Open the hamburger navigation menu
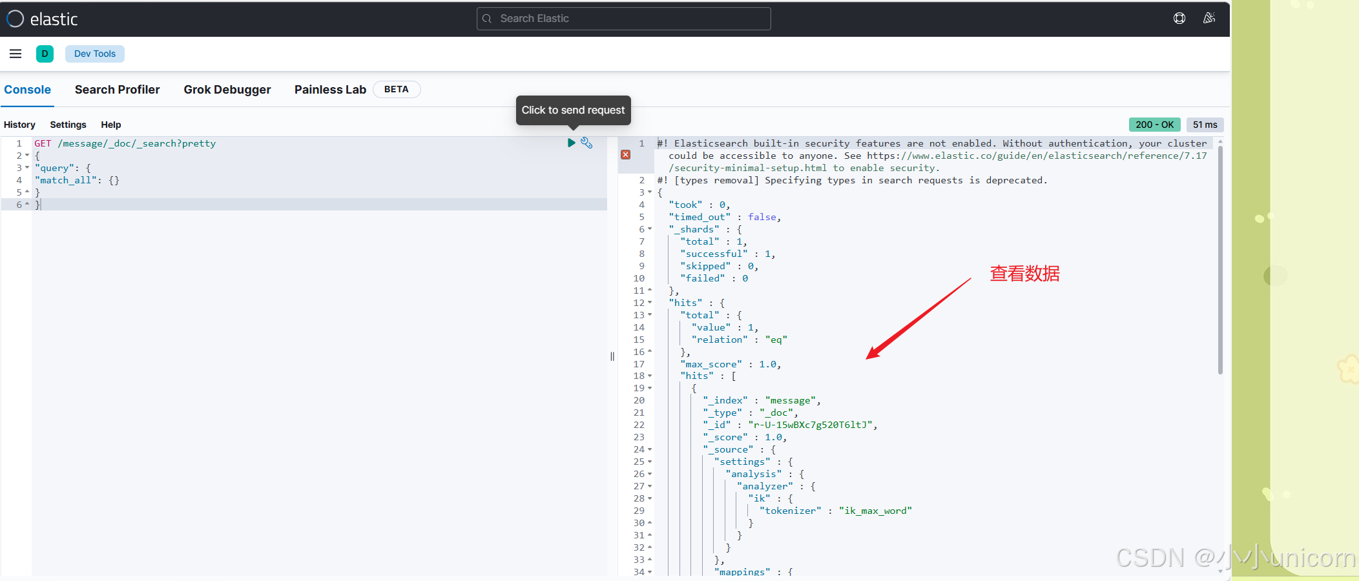The width and height of the screenshot is (1359, 581). 16,54
